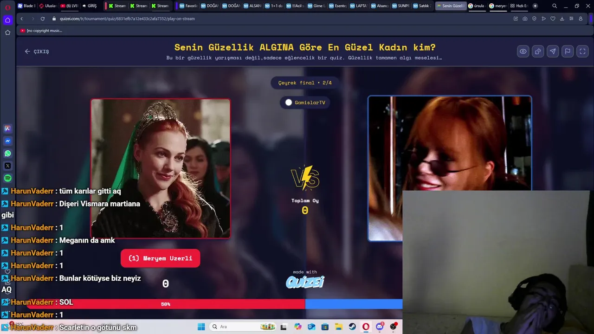
Task: Vote for Meryem Uzerli button
Action: [160, 258]
